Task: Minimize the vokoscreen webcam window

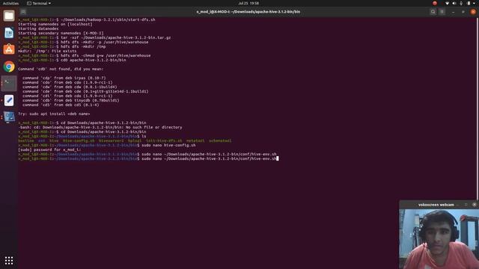Action: point(457,205)
